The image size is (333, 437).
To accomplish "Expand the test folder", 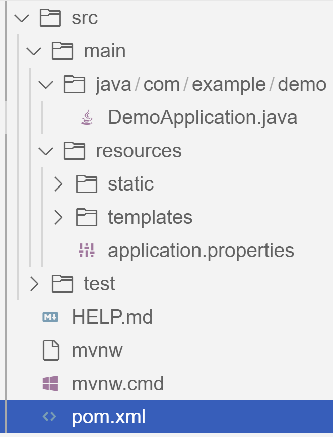I will 34,283.
